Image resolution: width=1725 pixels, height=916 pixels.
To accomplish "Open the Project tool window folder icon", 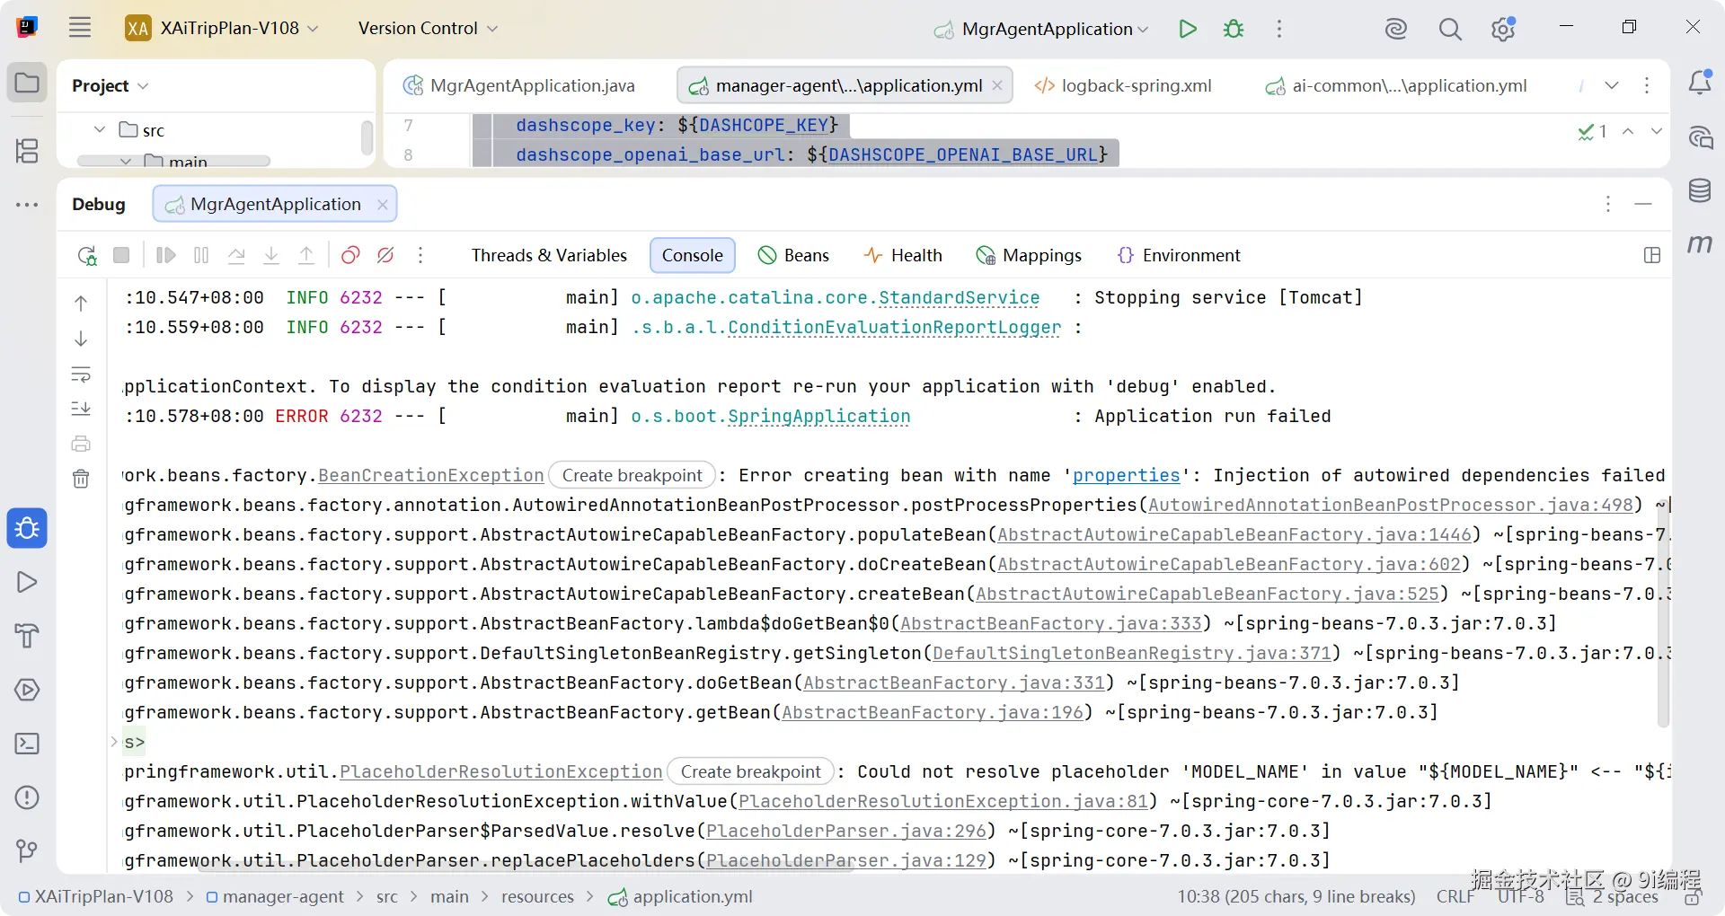I will pos(27,84).
